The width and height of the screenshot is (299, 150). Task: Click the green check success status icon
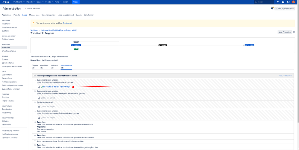pos(42,87)
